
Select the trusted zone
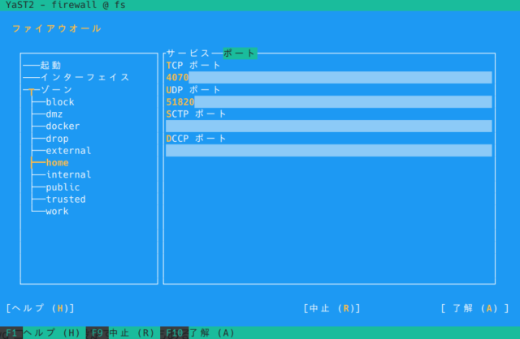click(x=66, y=200)
